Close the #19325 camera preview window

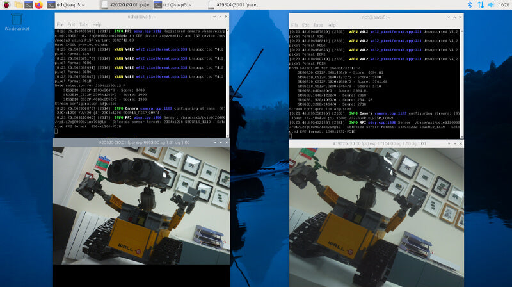(460, 143)
